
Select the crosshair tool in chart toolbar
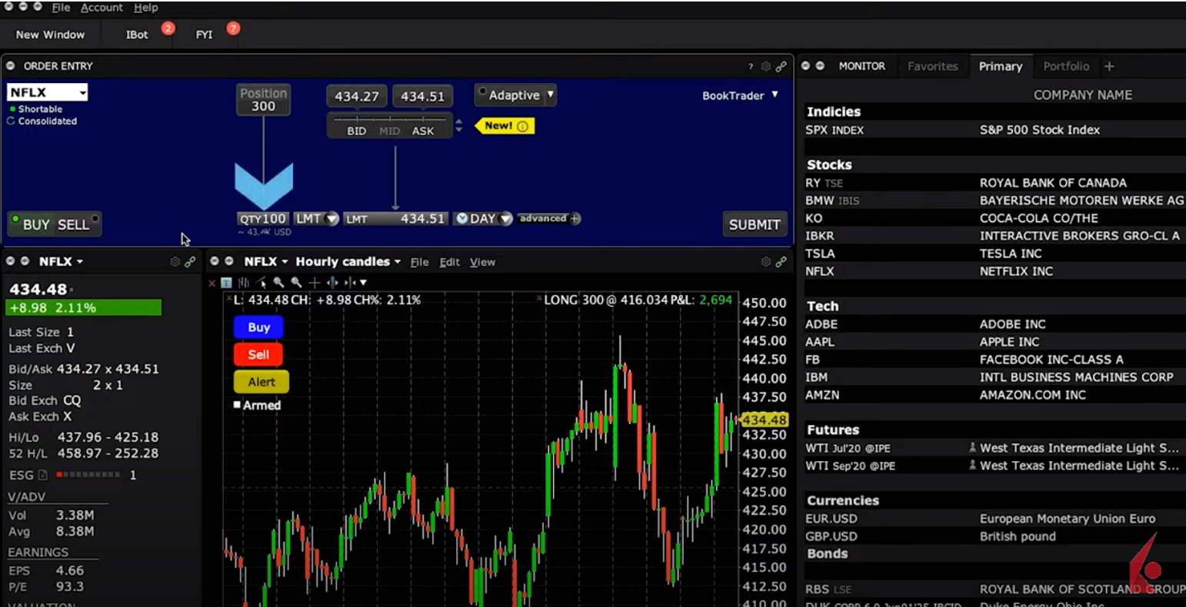(x=314, y=283)
